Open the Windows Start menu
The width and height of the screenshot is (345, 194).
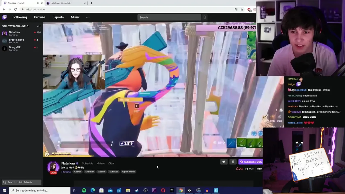point(4,190)
